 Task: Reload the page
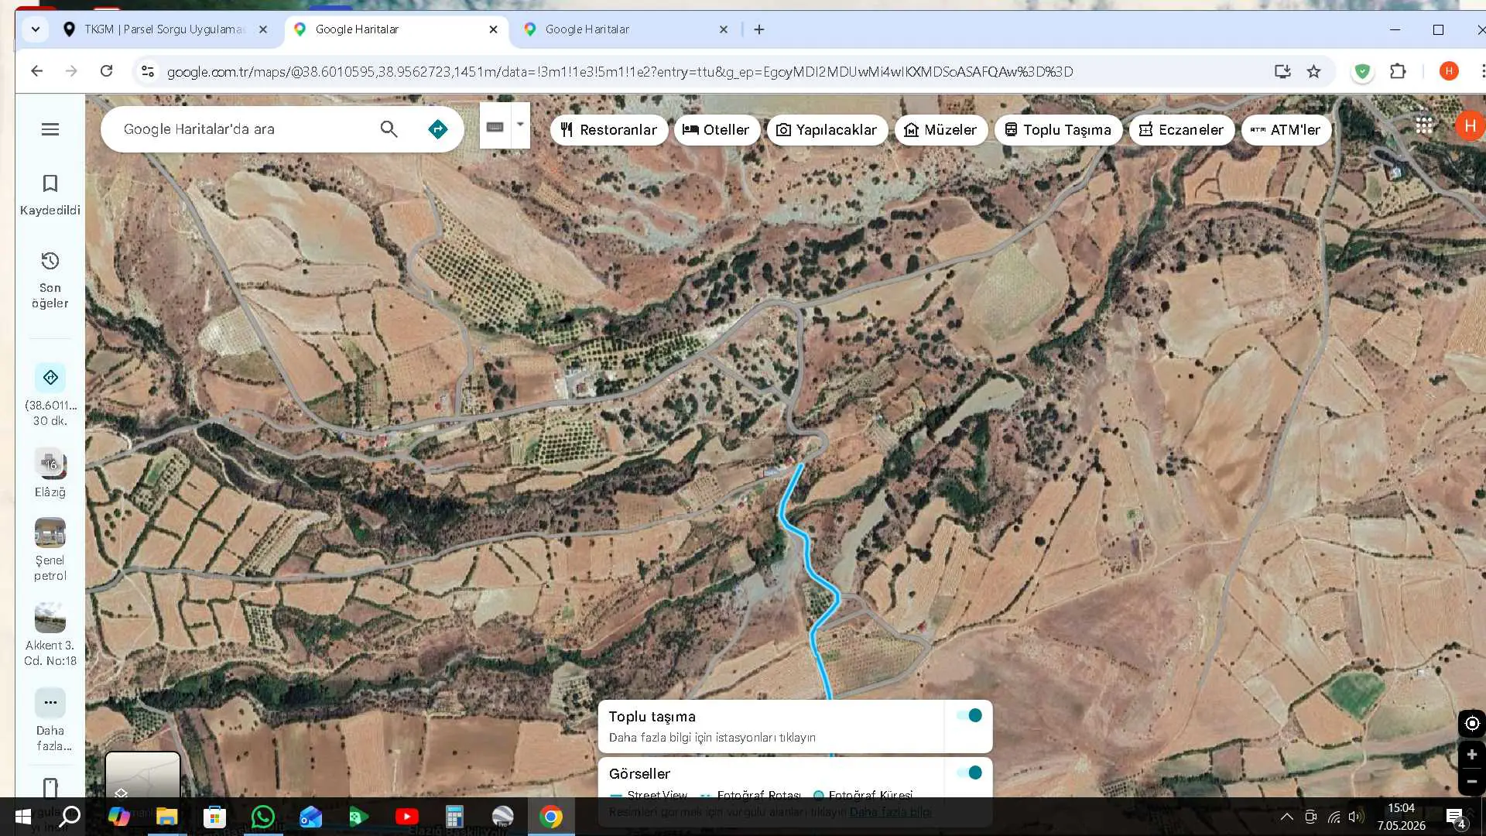pos(107,71)
